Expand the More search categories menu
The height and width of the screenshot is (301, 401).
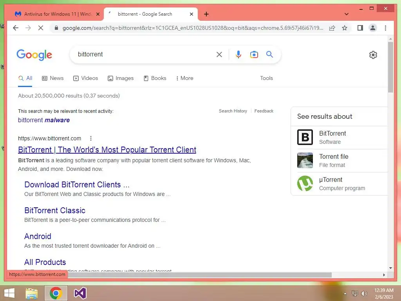tap(185, 78)
